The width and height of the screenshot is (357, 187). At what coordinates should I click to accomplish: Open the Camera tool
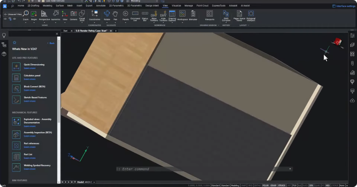tap(73, 16)
